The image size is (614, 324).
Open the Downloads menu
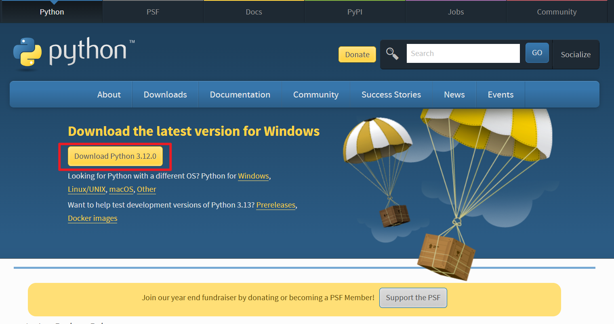pyautogui.click(x=165, y=94)
